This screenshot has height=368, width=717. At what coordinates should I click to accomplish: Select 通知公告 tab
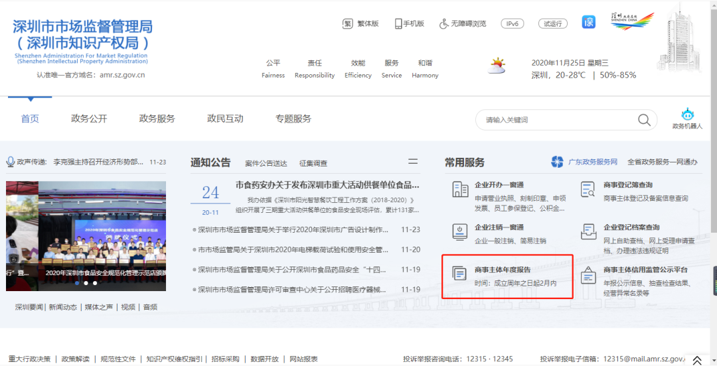click(x=210, y=162)
